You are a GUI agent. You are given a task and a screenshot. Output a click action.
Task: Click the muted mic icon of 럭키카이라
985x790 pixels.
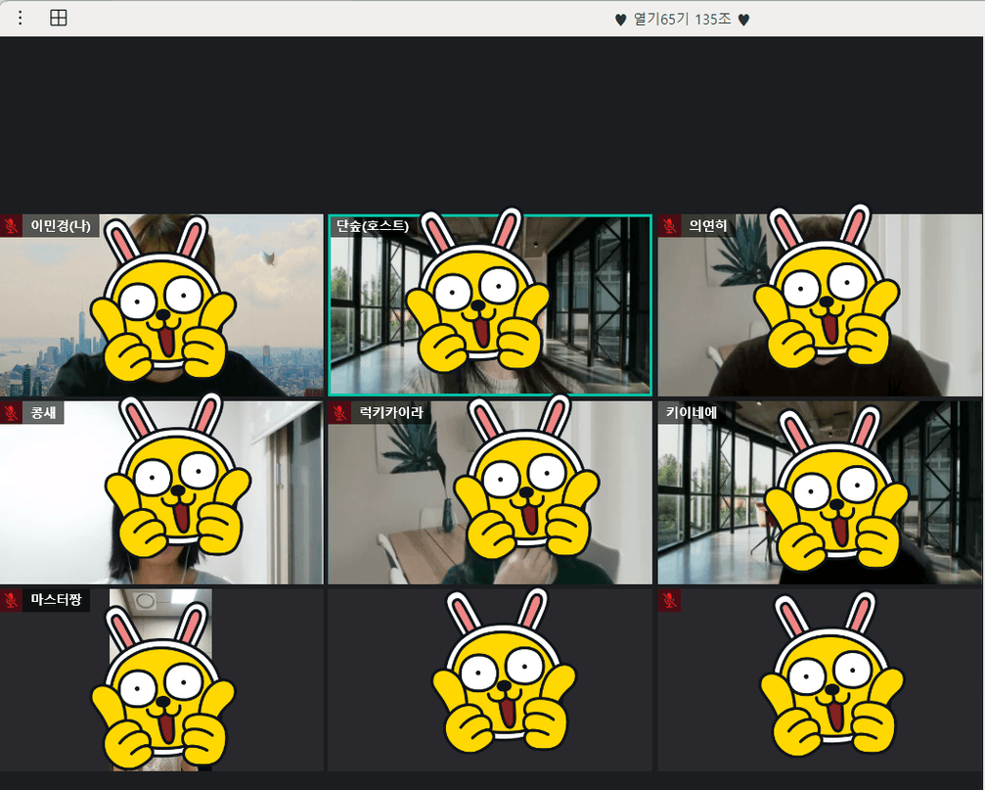point(339,413)
